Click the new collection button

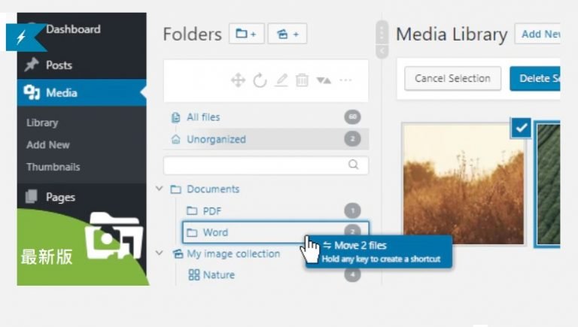287,34
